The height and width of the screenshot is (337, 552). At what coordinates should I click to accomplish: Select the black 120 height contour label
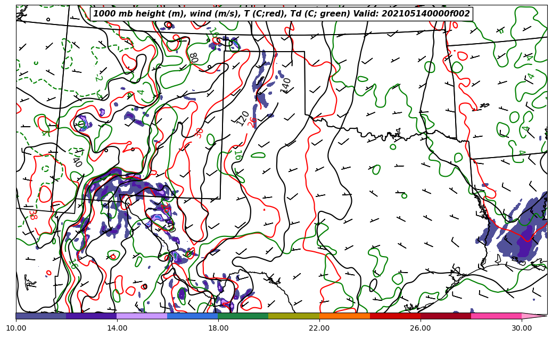pos(242,118)
